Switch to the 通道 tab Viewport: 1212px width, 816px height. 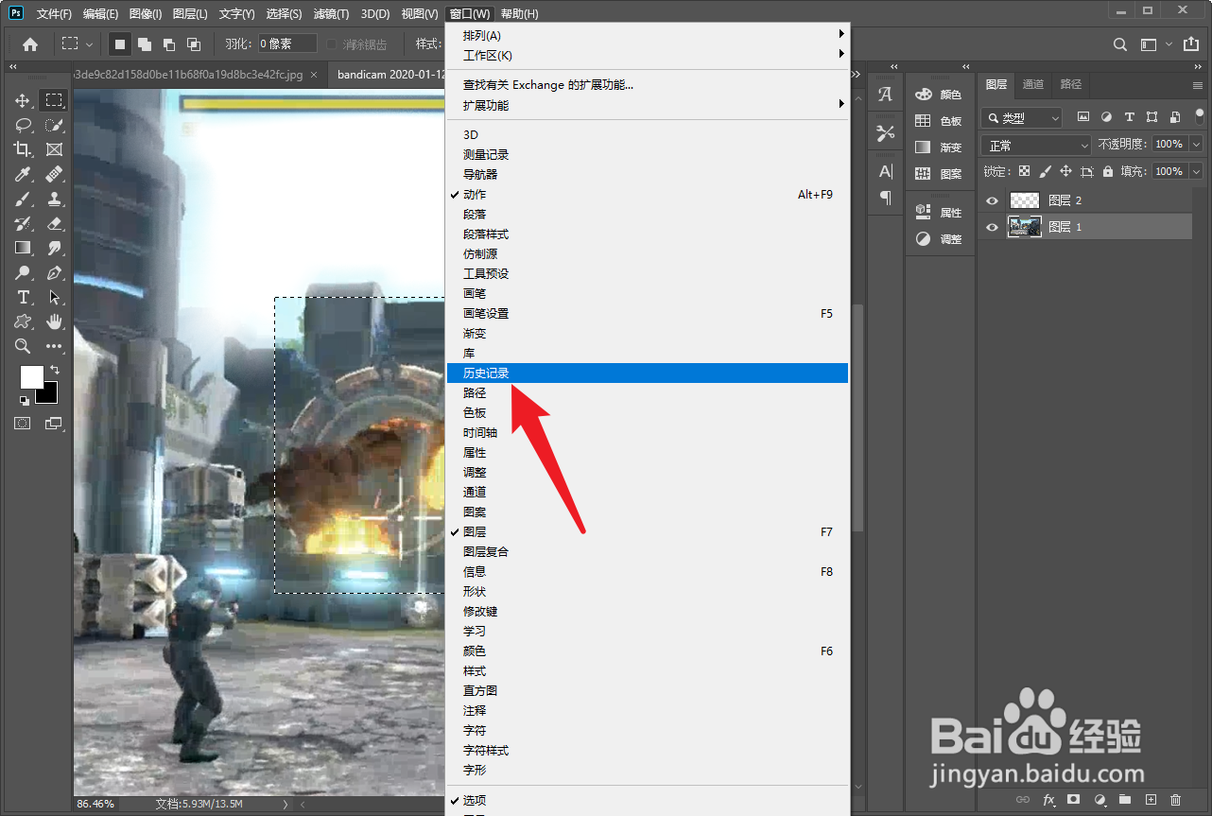[x=1033, y=84]
